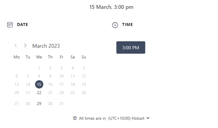The height and width of the screenshot is (128, 218).
Task: Click the globe icon near time zone
Action: point(75,118)
